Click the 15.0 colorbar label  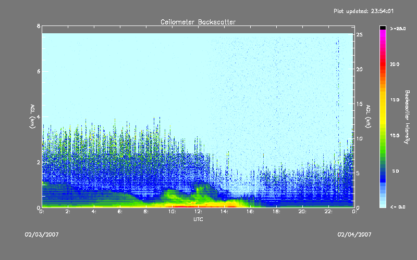click(395, 100)
